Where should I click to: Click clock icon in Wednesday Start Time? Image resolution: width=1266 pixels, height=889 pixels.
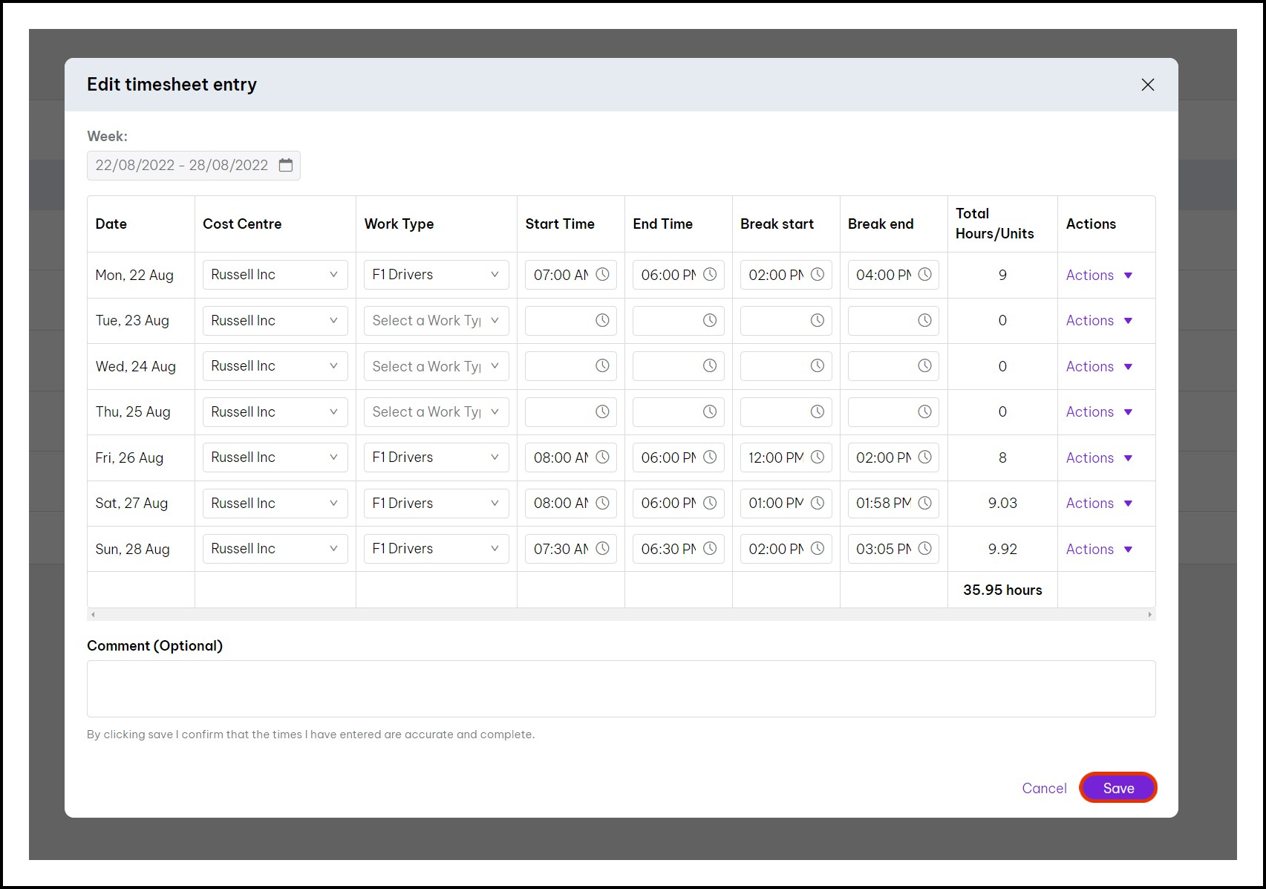(602, 366)
